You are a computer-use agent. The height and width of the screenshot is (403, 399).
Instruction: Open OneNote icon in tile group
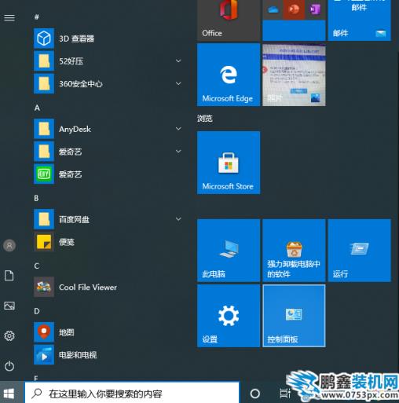coord(315,9)
